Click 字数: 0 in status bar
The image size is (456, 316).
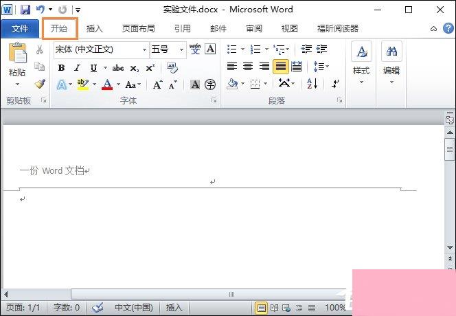(x=67, y=308)
